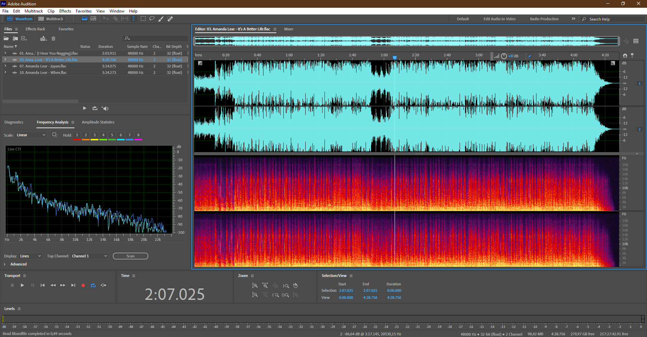Select the Slip tool in the toolbar

[125, 19]
